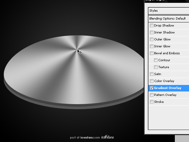
Task: Uncheck the Gradient Overlay checkbox
Action: coord(152,88)
